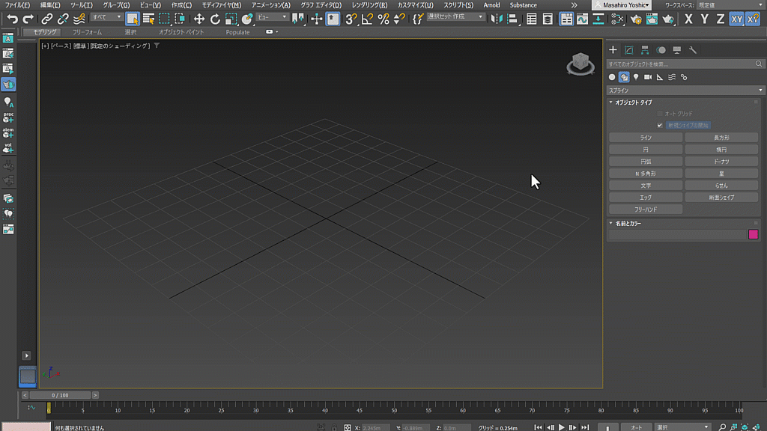Open the Masahiro Yoshic account dropdown
The image size is (767, 431).
point(622,5)
